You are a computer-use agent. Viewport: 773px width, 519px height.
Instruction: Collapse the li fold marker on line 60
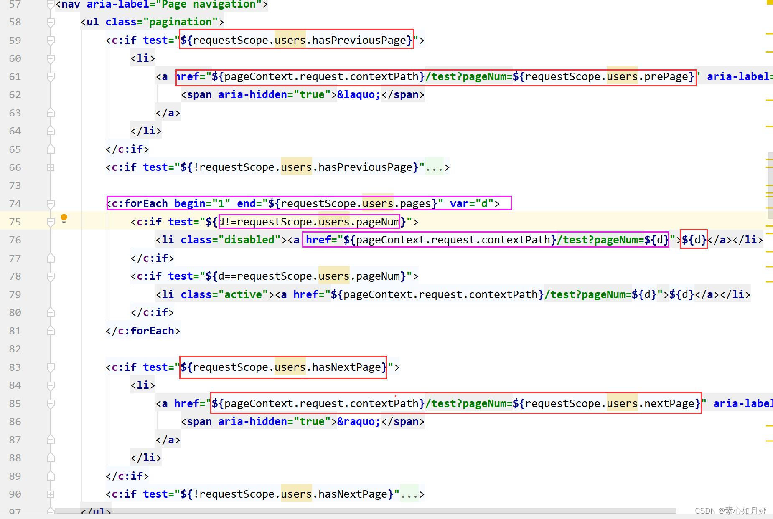pyautogui.click(x=51, y=58)
